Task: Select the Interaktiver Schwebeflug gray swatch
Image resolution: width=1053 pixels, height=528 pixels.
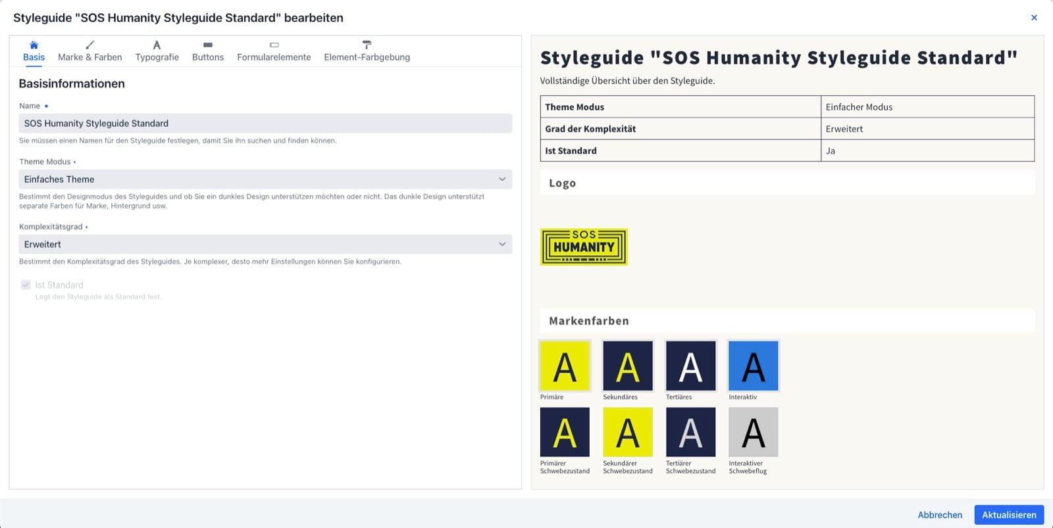Action: point(754,432)
